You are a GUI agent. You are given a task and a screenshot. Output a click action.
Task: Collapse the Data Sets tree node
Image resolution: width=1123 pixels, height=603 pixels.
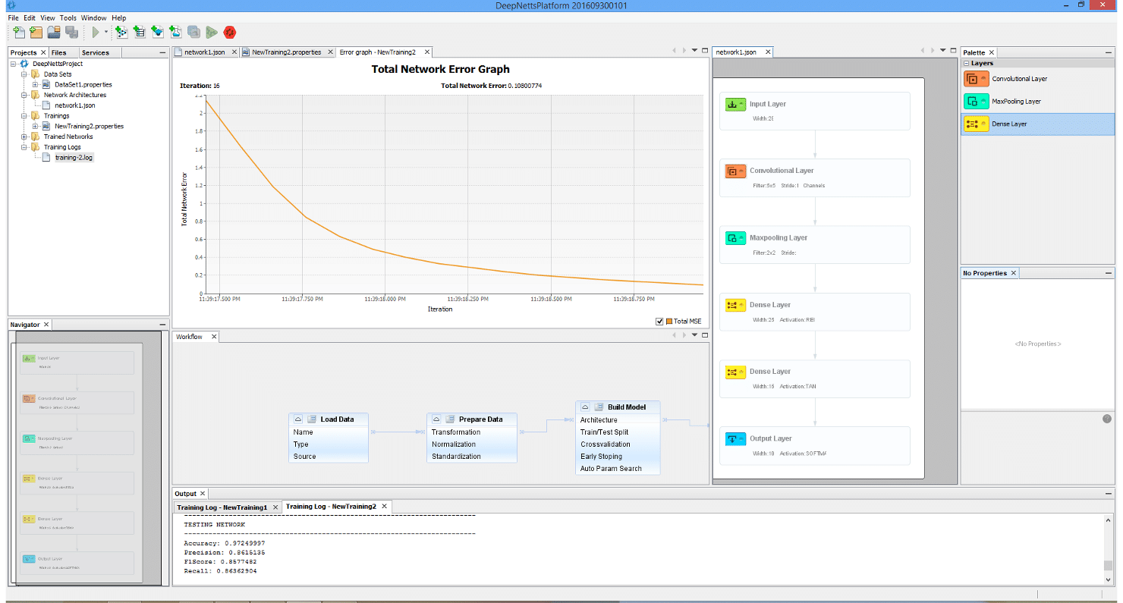(x=24, y=74)
